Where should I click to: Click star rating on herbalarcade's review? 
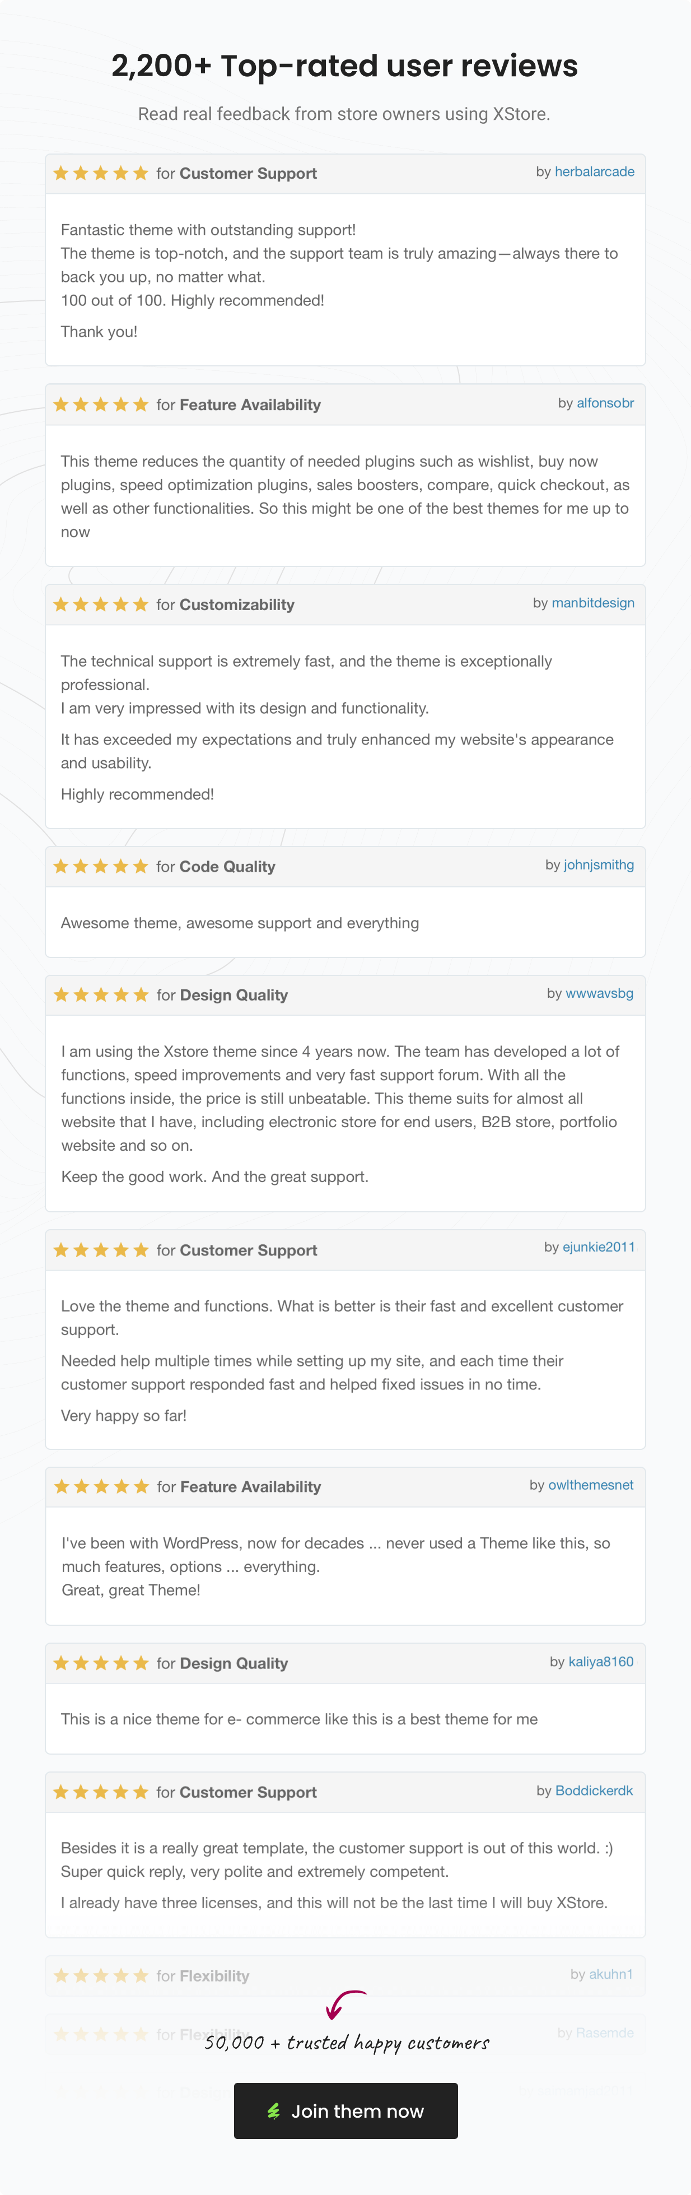[101, 174]
